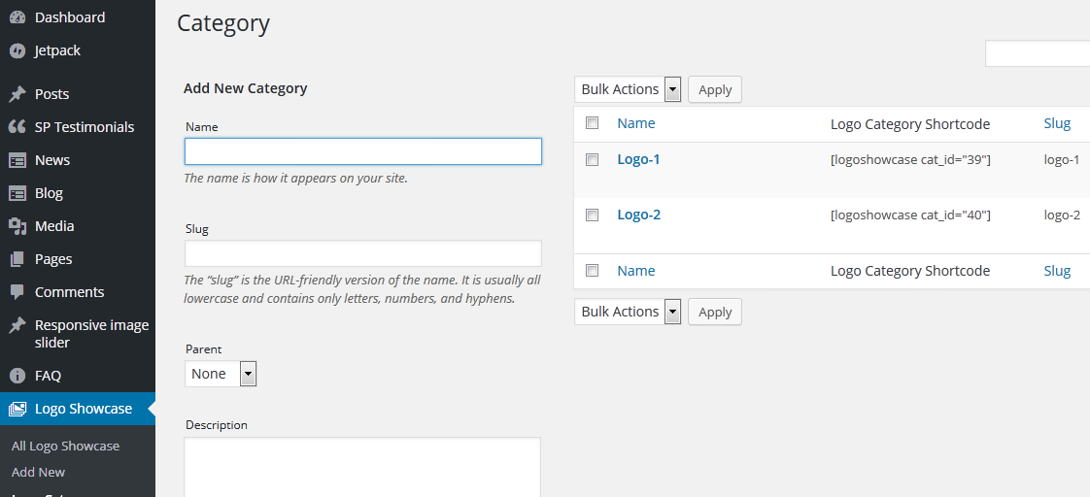The image size is (1090, 497).
Task: Click into the Slug text field
Action: (362, 253)
